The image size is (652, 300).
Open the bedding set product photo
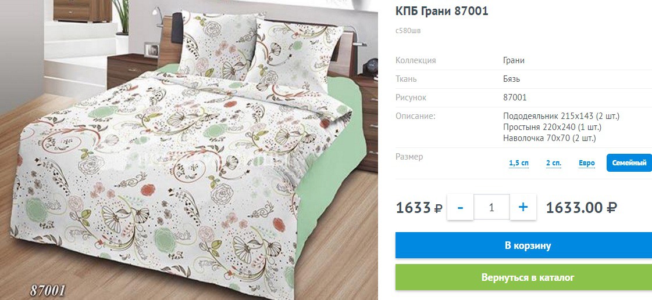(x=189, y=150)
